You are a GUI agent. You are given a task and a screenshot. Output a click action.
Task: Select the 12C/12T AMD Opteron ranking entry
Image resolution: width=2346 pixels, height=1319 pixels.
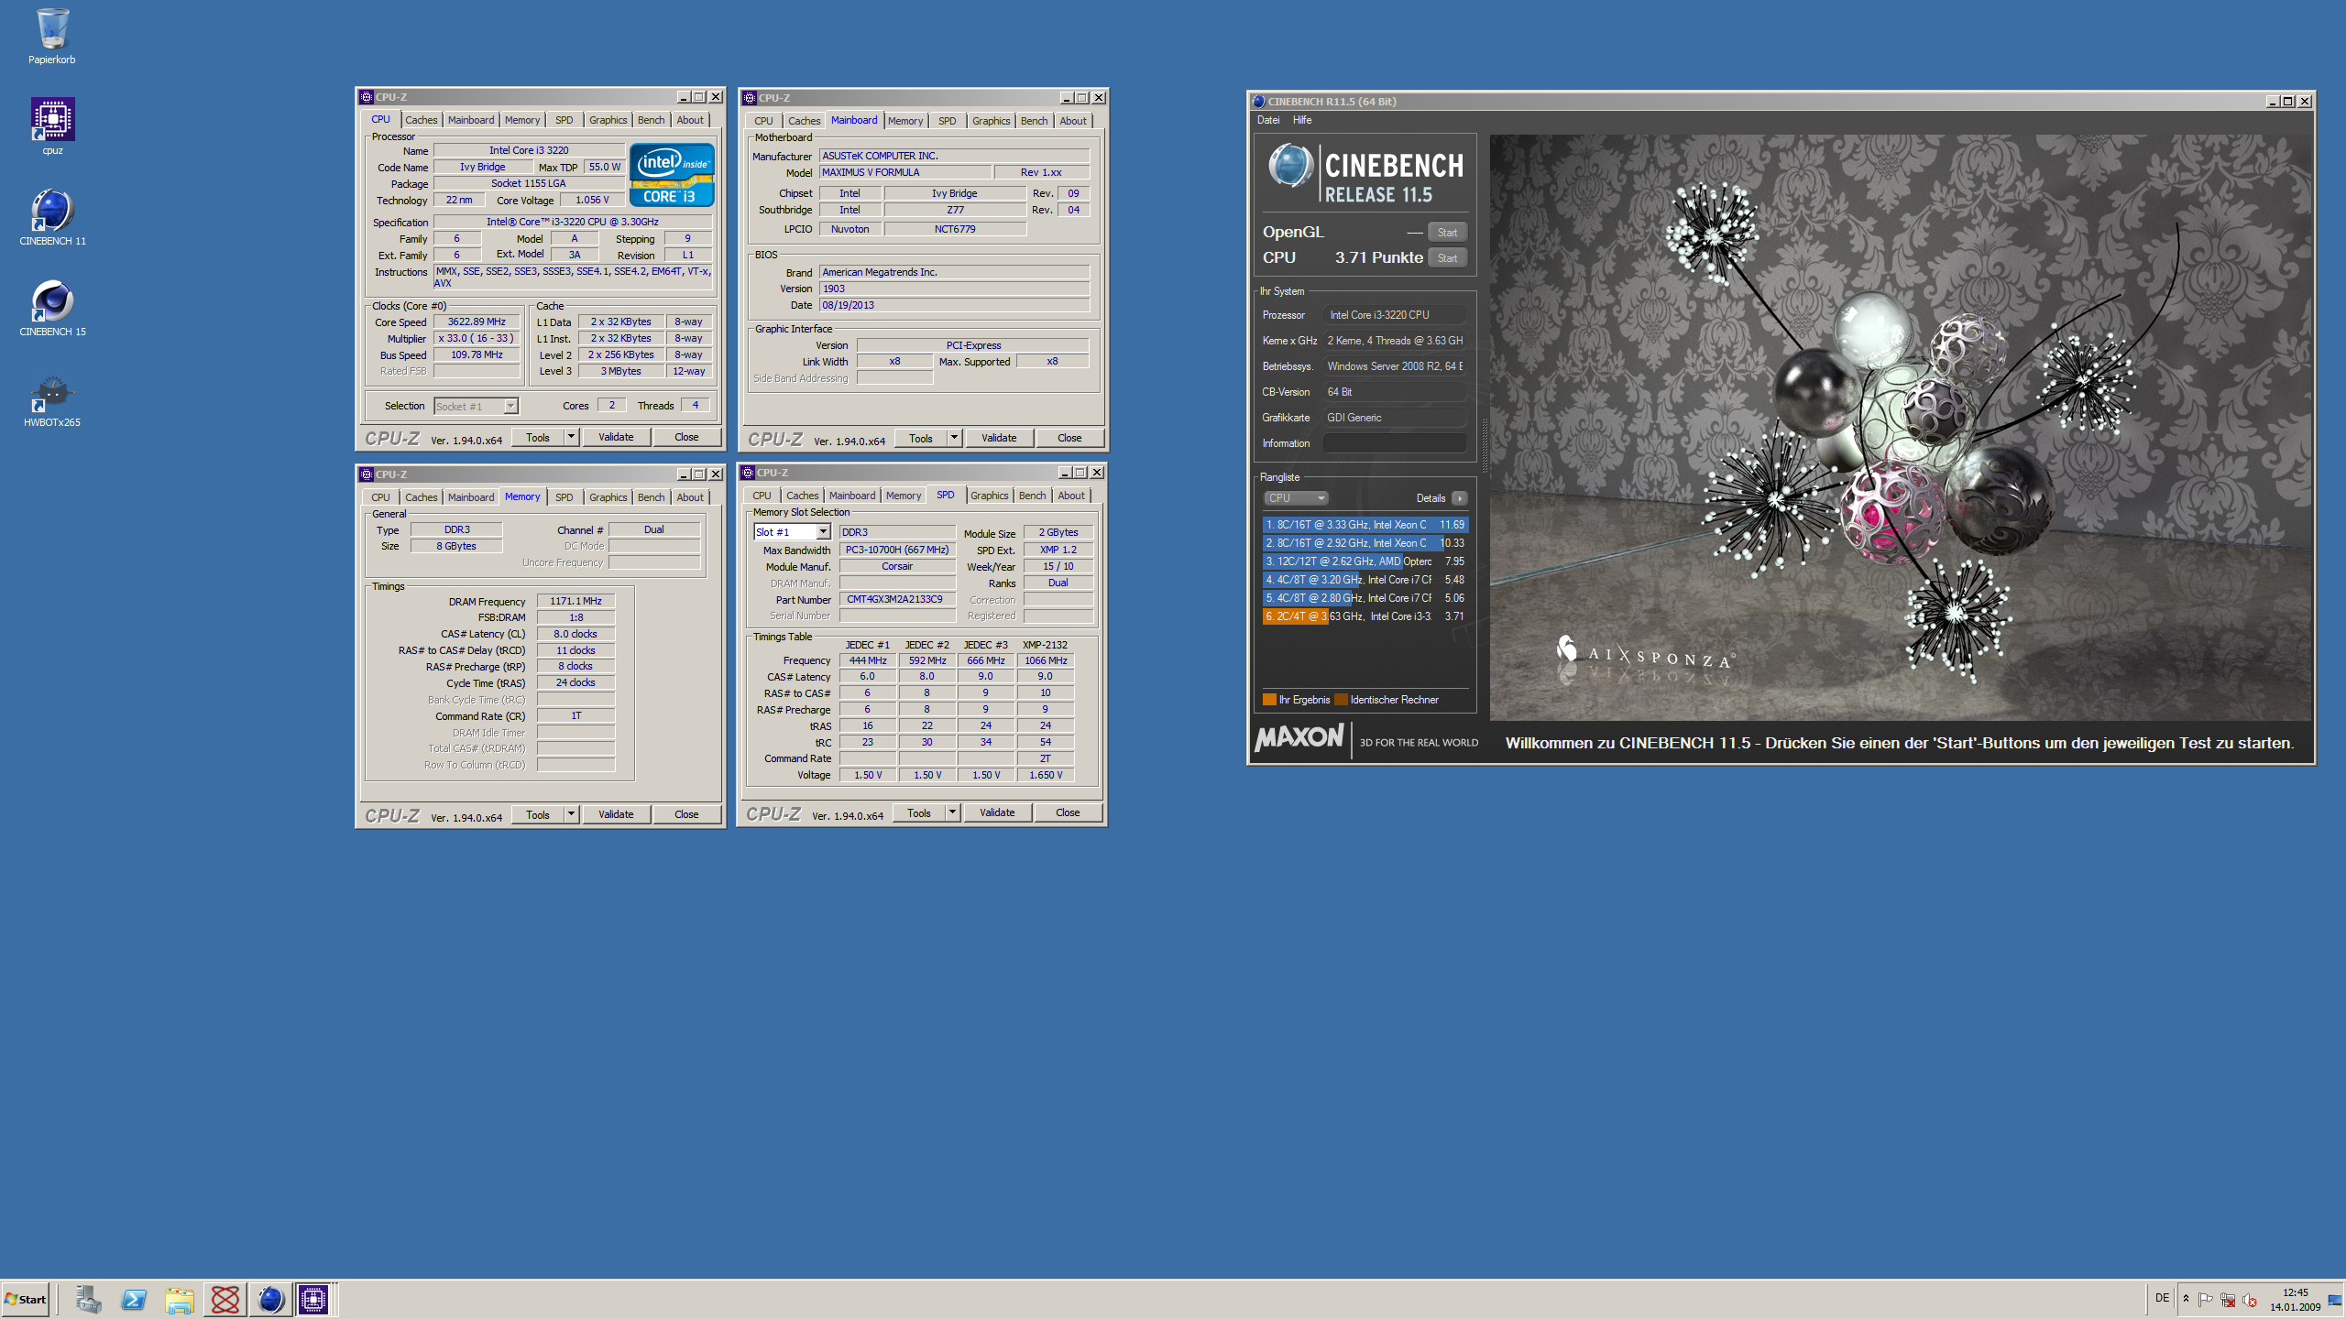1365,561
